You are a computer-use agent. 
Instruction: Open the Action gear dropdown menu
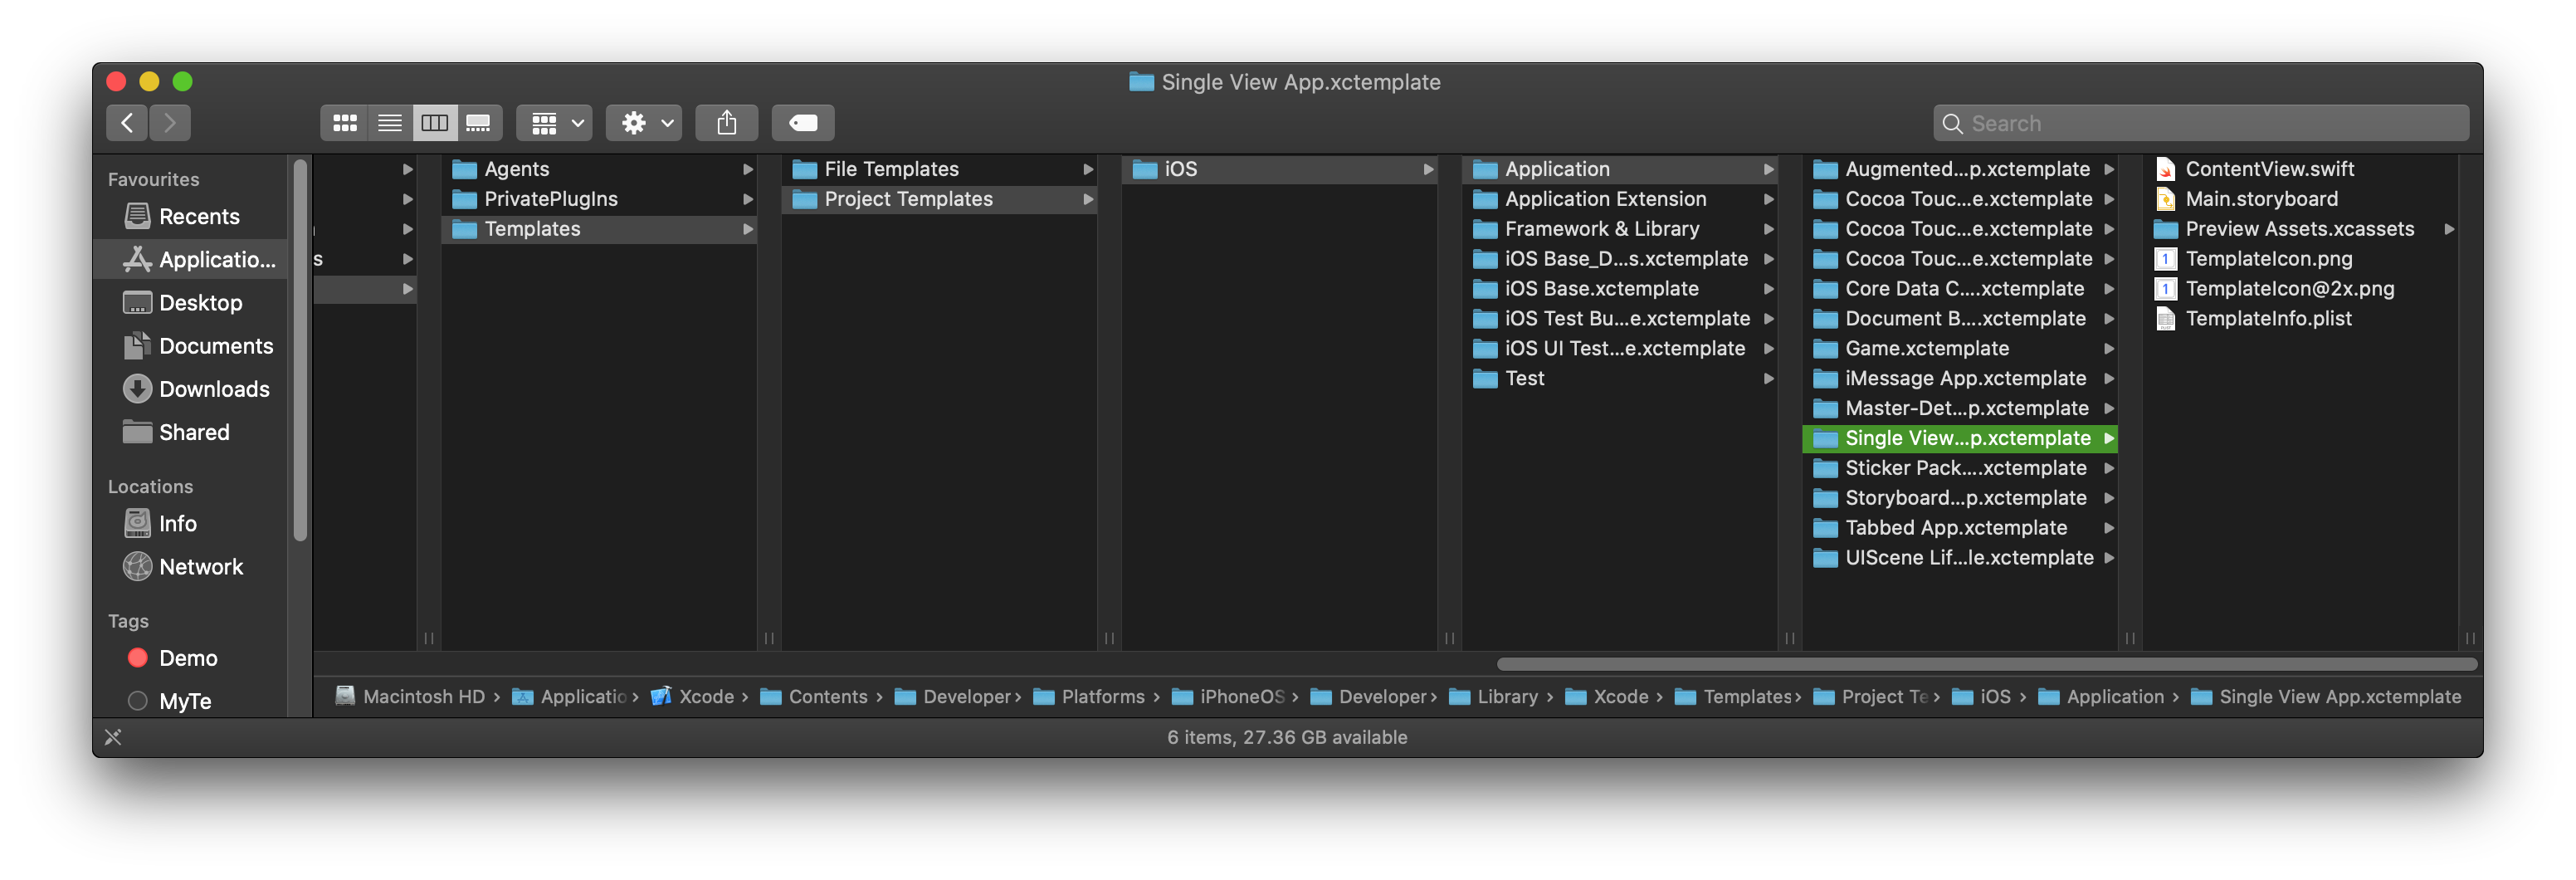pyautogui.click(x=645, y=123)
